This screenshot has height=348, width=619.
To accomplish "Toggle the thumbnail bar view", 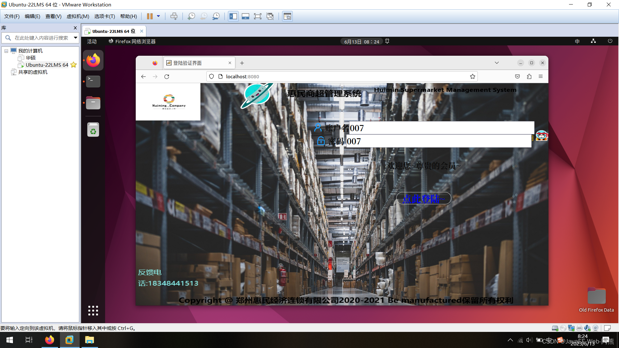I will click(245, 16).
